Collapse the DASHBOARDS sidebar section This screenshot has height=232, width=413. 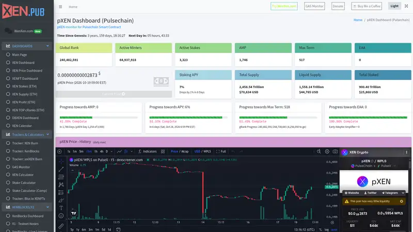point(27,46)
